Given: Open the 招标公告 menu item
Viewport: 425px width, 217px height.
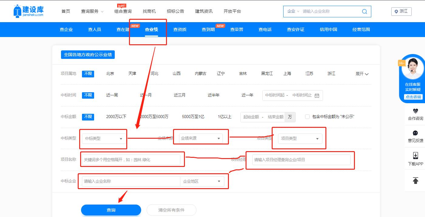Looking at the screenshot, I should point(175,11).
